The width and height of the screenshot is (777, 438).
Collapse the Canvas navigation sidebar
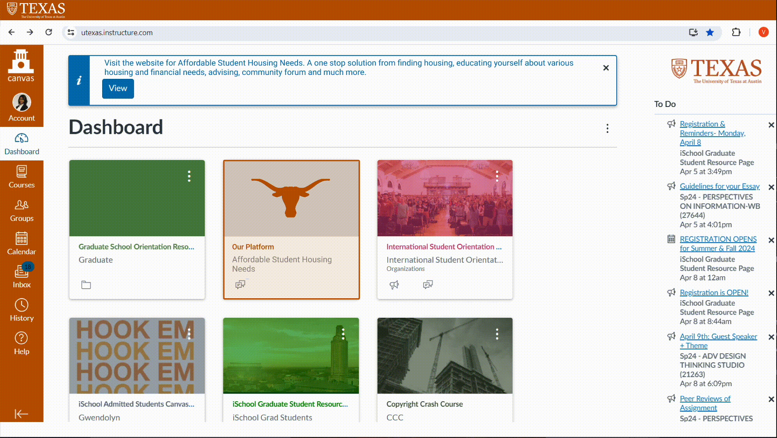pos(21,413)
